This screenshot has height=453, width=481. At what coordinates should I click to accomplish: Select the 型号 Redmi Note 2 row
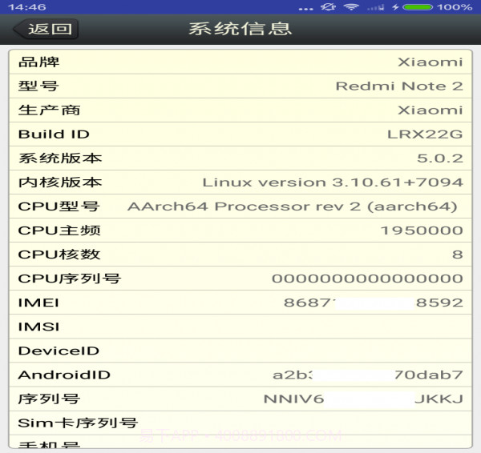(x=240, y=86)
